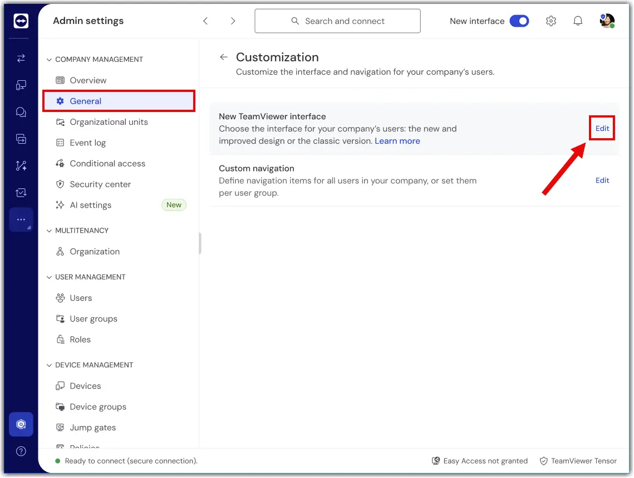Edit the Custom navigation setting
This screenshot has width=634, height=478.
pyautogui.click(x=602, y=181)
